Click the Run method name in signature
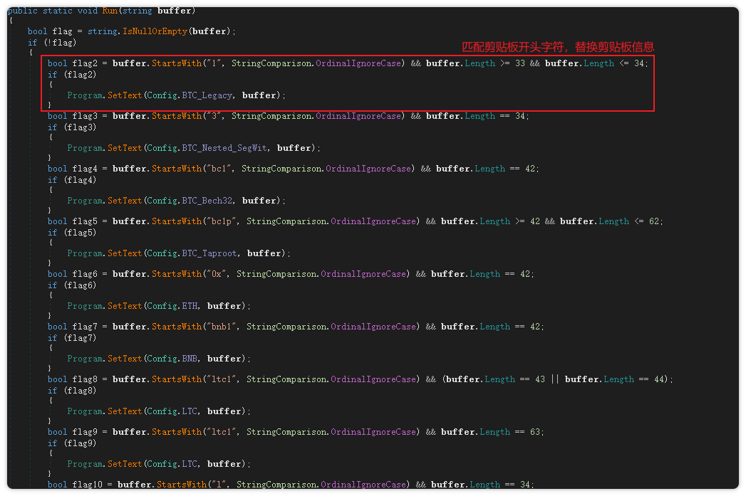746x496 pixels. pos(111,11)
